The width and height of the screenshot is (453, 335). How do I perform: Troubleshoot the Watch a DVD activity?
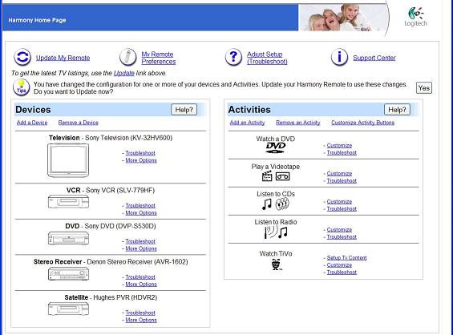pos(342,152)
